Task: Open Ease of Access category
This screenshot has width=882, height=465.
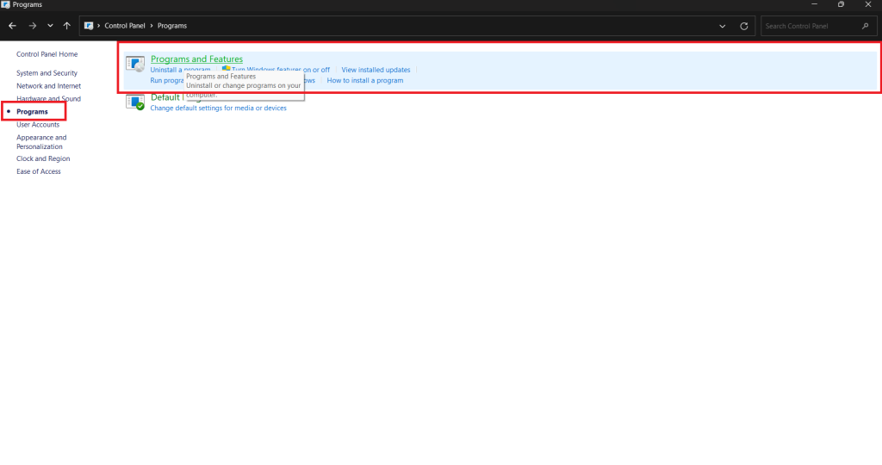Action: [x=38, y=171]
